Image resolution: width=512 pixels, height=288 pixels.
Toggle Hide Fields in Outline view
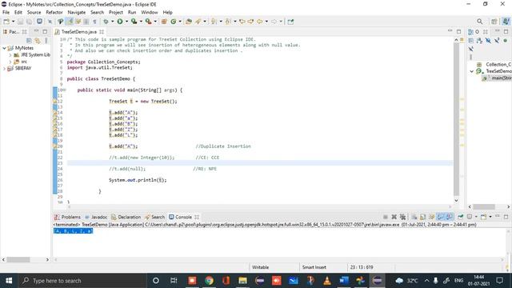(488, 41)
